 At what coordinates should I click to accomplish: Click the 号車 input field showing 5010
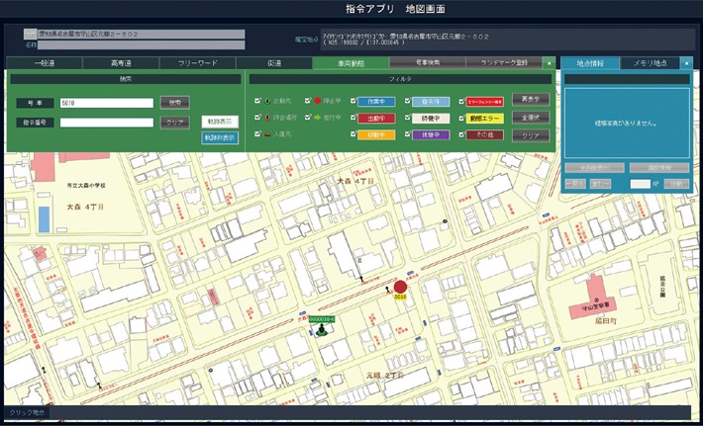click(107, 103)
